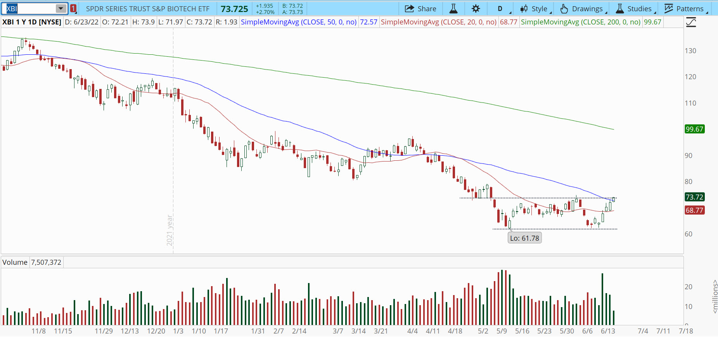Click the 7/18 date on time axis
This screenshot has width=718, height=337.
(686, 331)
